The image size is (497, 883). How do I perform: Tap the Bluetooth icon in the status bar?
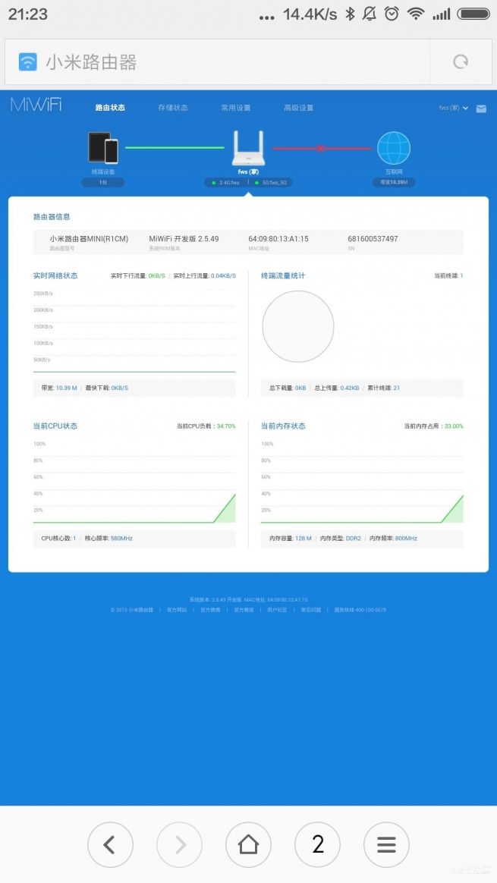(350, 14)
